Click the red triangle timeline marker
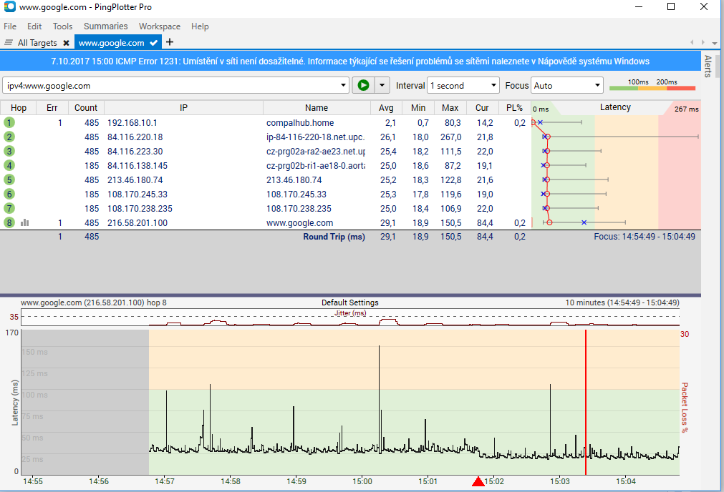This screenshot has width=724, height=492. 478,483
